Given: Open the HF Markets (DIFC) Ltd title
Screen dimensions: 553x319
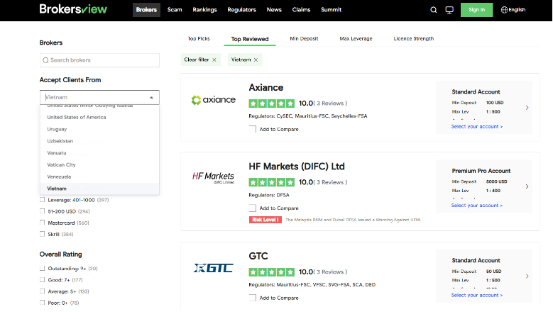Looking at the screenshot, I should (x=297, y=167).
